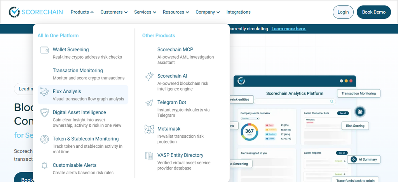Click the Wallet Screening wallet icon
This screenshot has width=398, height=182.
coord(45,50)
